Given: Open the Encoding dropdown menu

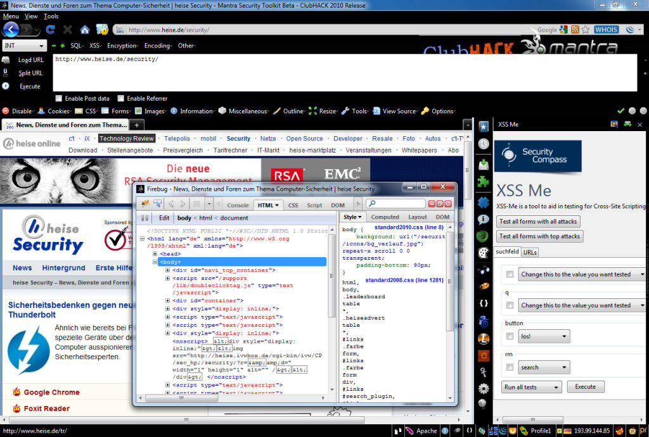Looking at the screenshot, I should (158, 46).
